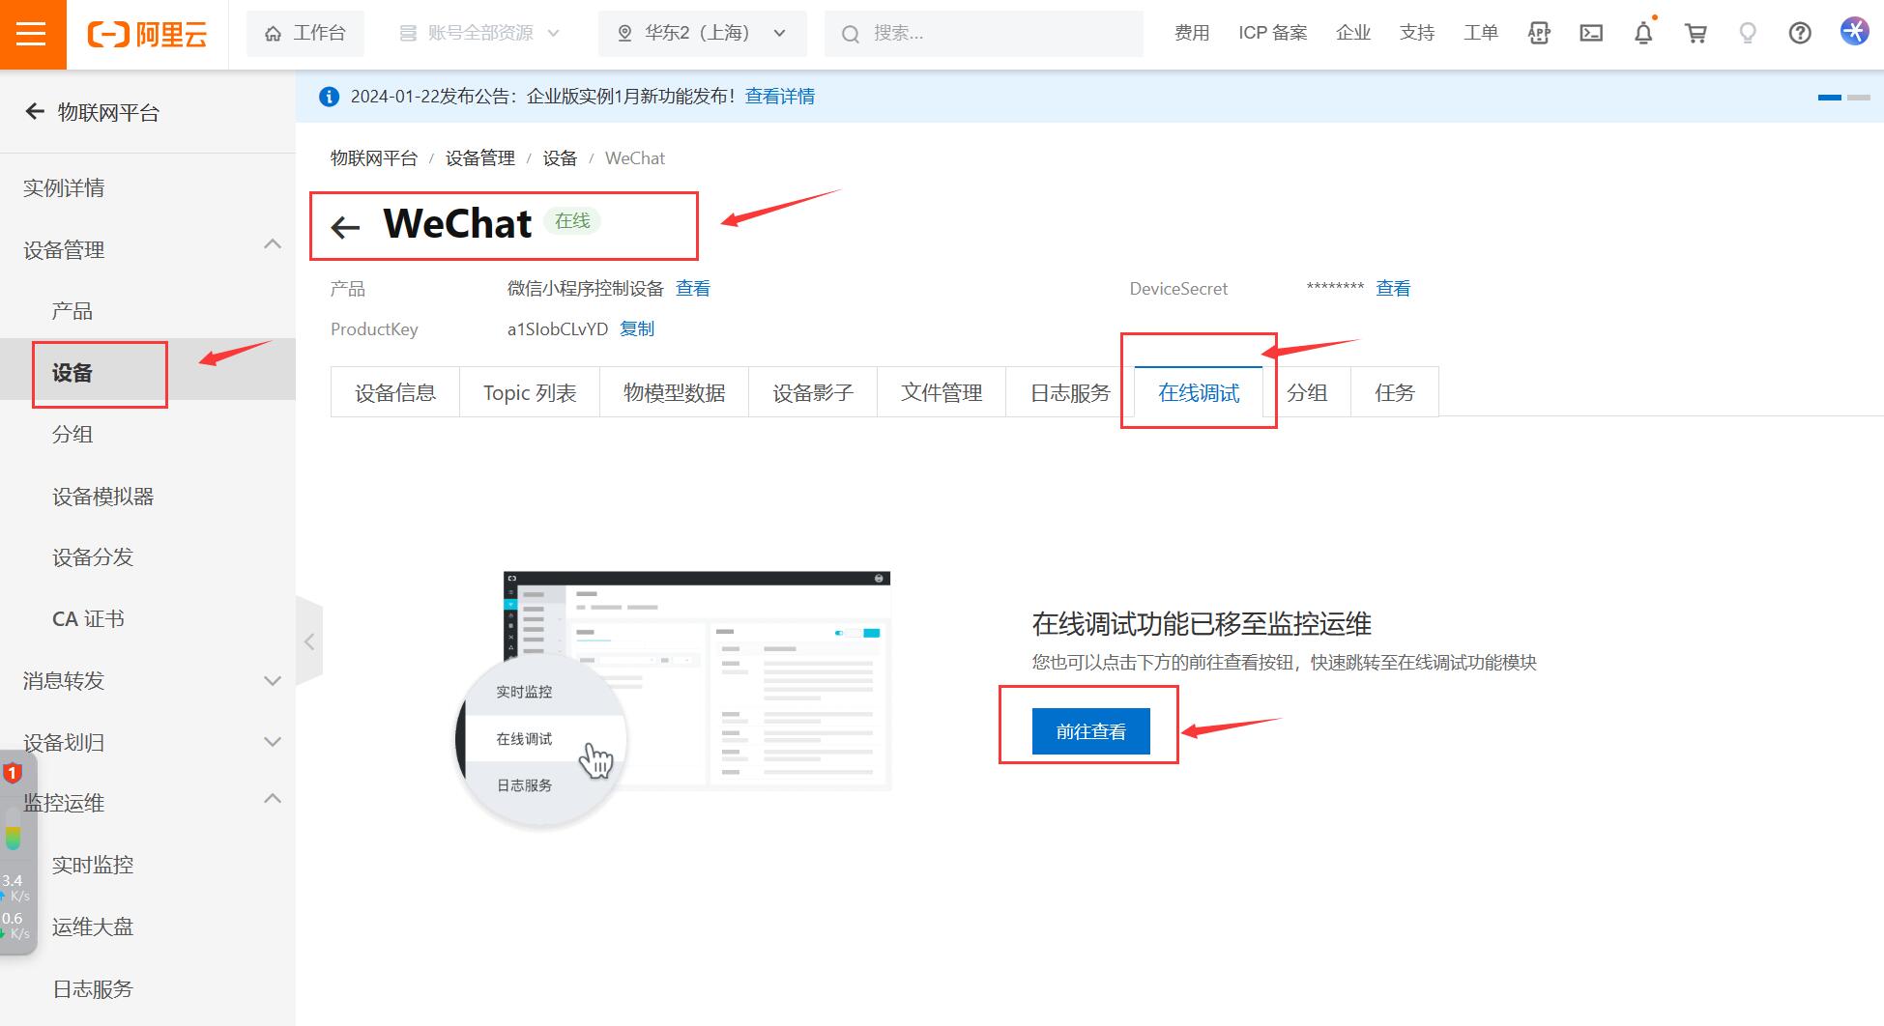Go back via arrow beside 物联网平台
The height and width of the screenshot is (1026, 1884).
point(35,112)
